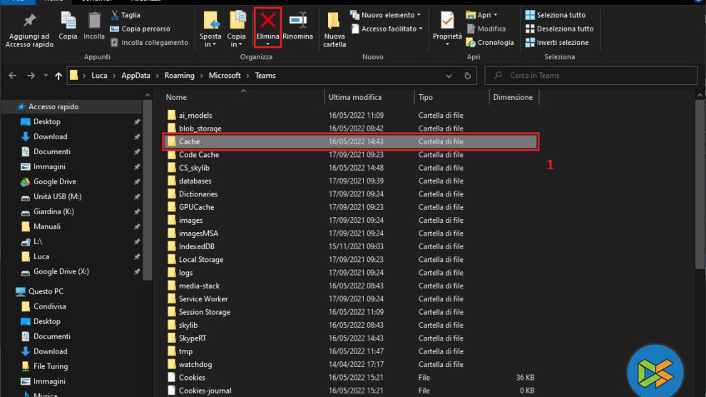Image resolution: width=706 pixels, height=397 pixels.
Task: Go up one folder with up arrow
Action: [x=58, y=76]
